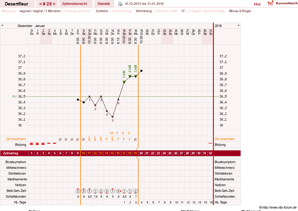Click the ø mucus symbol on cycle day 19
This screenshot has height=211, width=298.
(x=135, y=139)
